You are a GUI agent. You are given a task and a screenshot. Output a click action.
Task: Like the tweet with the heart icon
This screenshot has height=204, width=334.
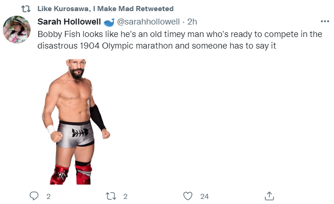188,196
